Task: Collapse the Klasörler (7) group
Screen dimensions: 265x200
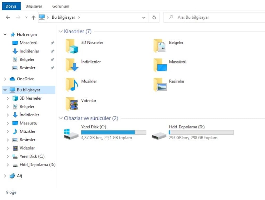Action: (x=61, y=32)
